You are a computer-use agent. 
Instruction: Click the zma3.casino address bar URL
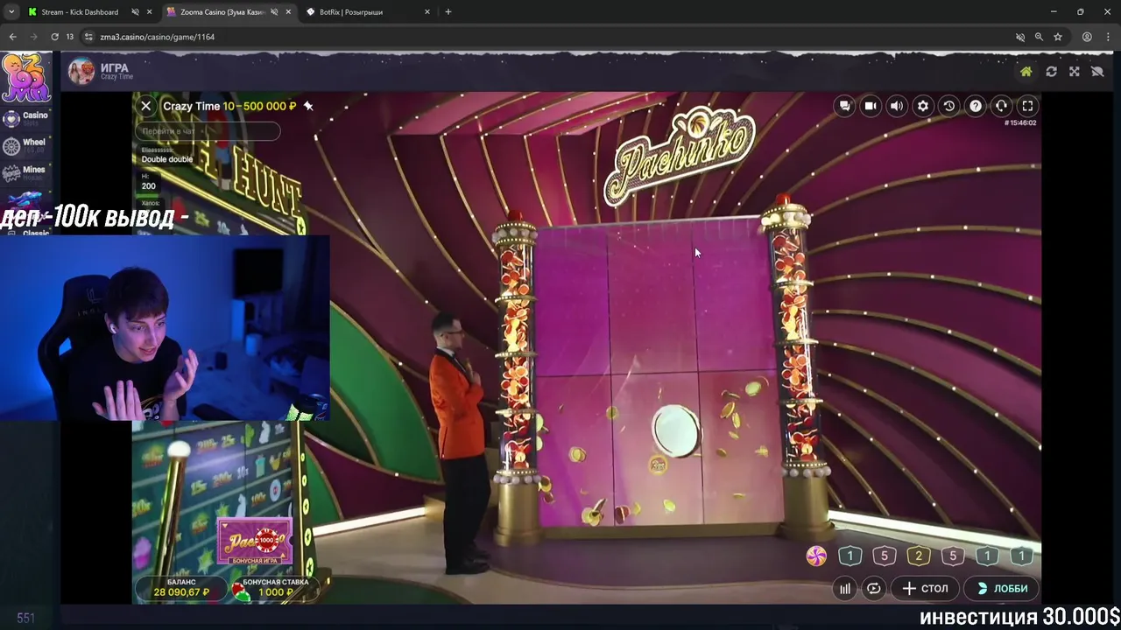[158, 37]
